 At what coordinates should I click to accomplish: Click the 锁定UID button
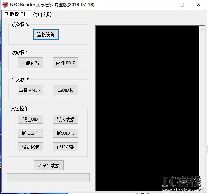click(30, 119)
